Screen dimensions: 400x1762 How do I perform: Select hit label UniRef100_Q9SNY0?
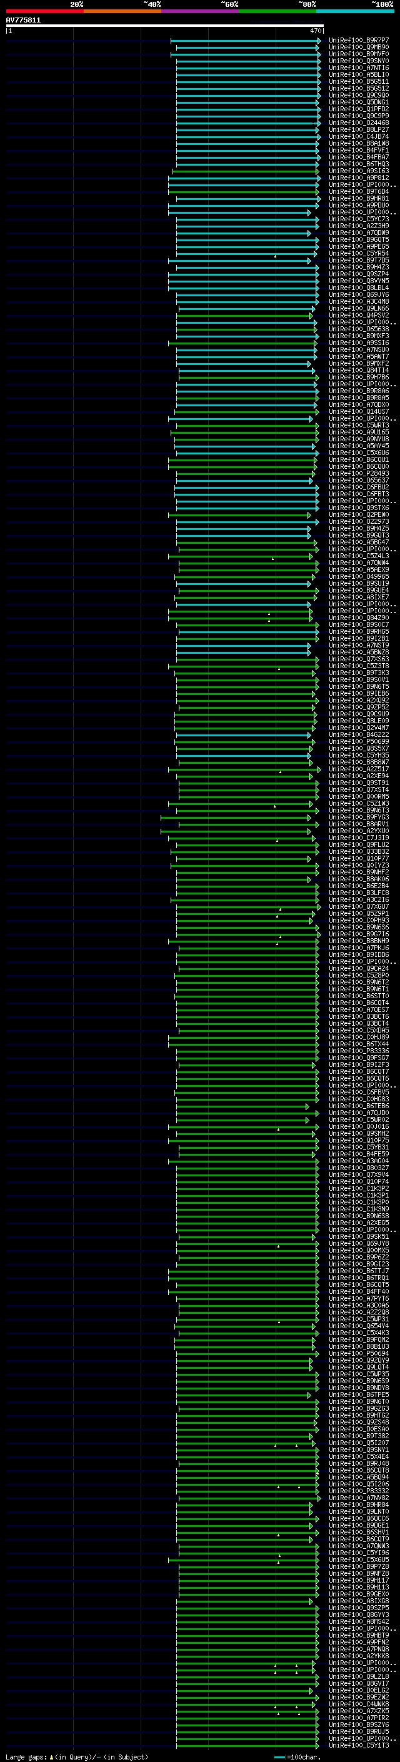tap(358, 61)
